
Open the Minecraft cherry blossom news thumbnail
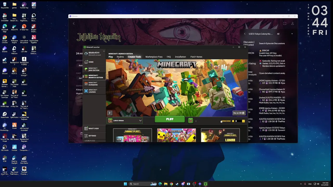(176, 135)
